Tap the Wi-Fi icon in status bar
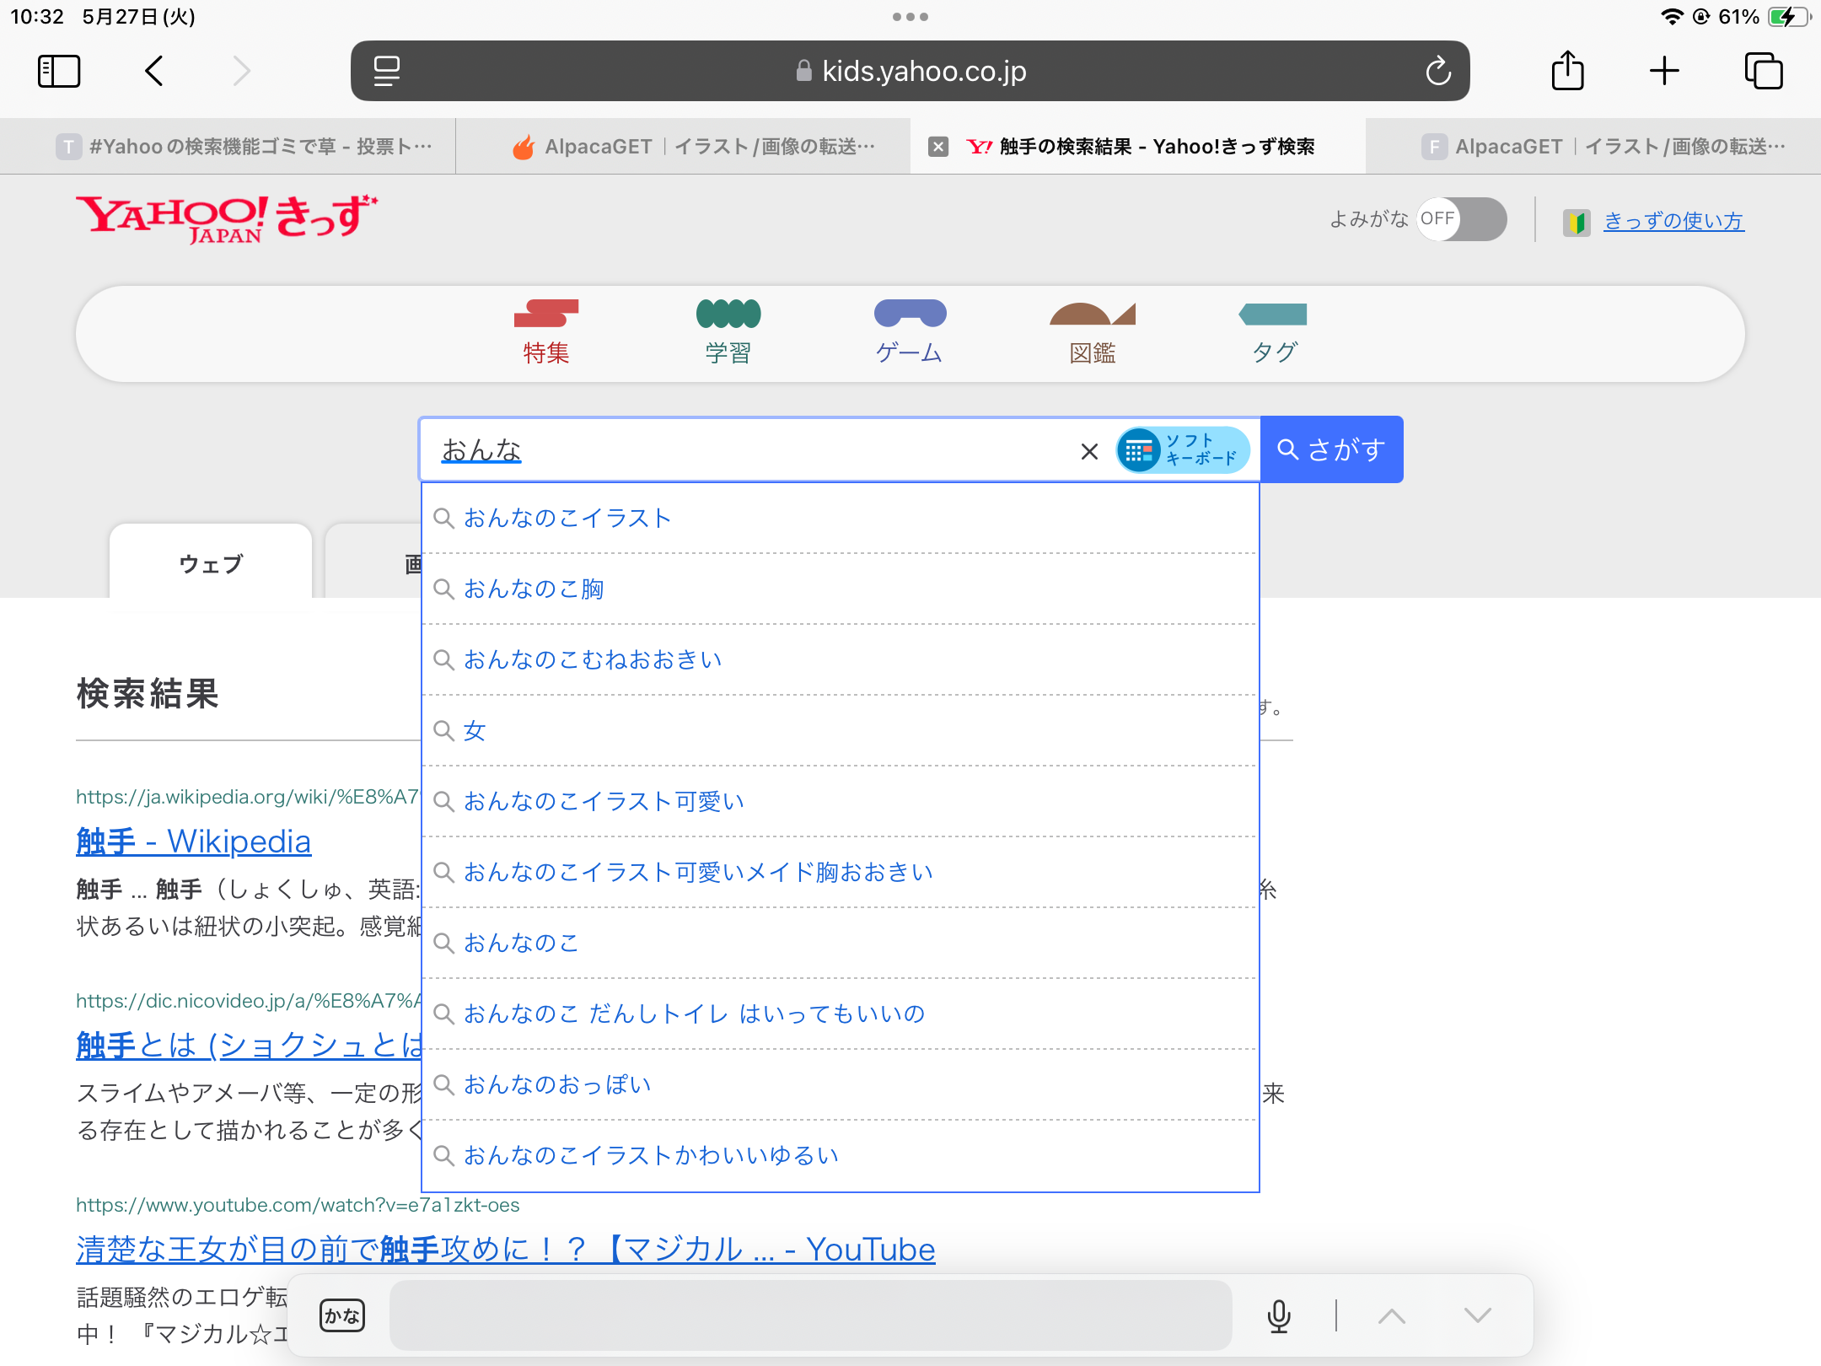1821x1366 pixels. click(x=1671, y=17)
